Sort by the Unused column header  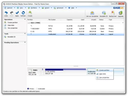pyautogui.click(x=91, y=20)
